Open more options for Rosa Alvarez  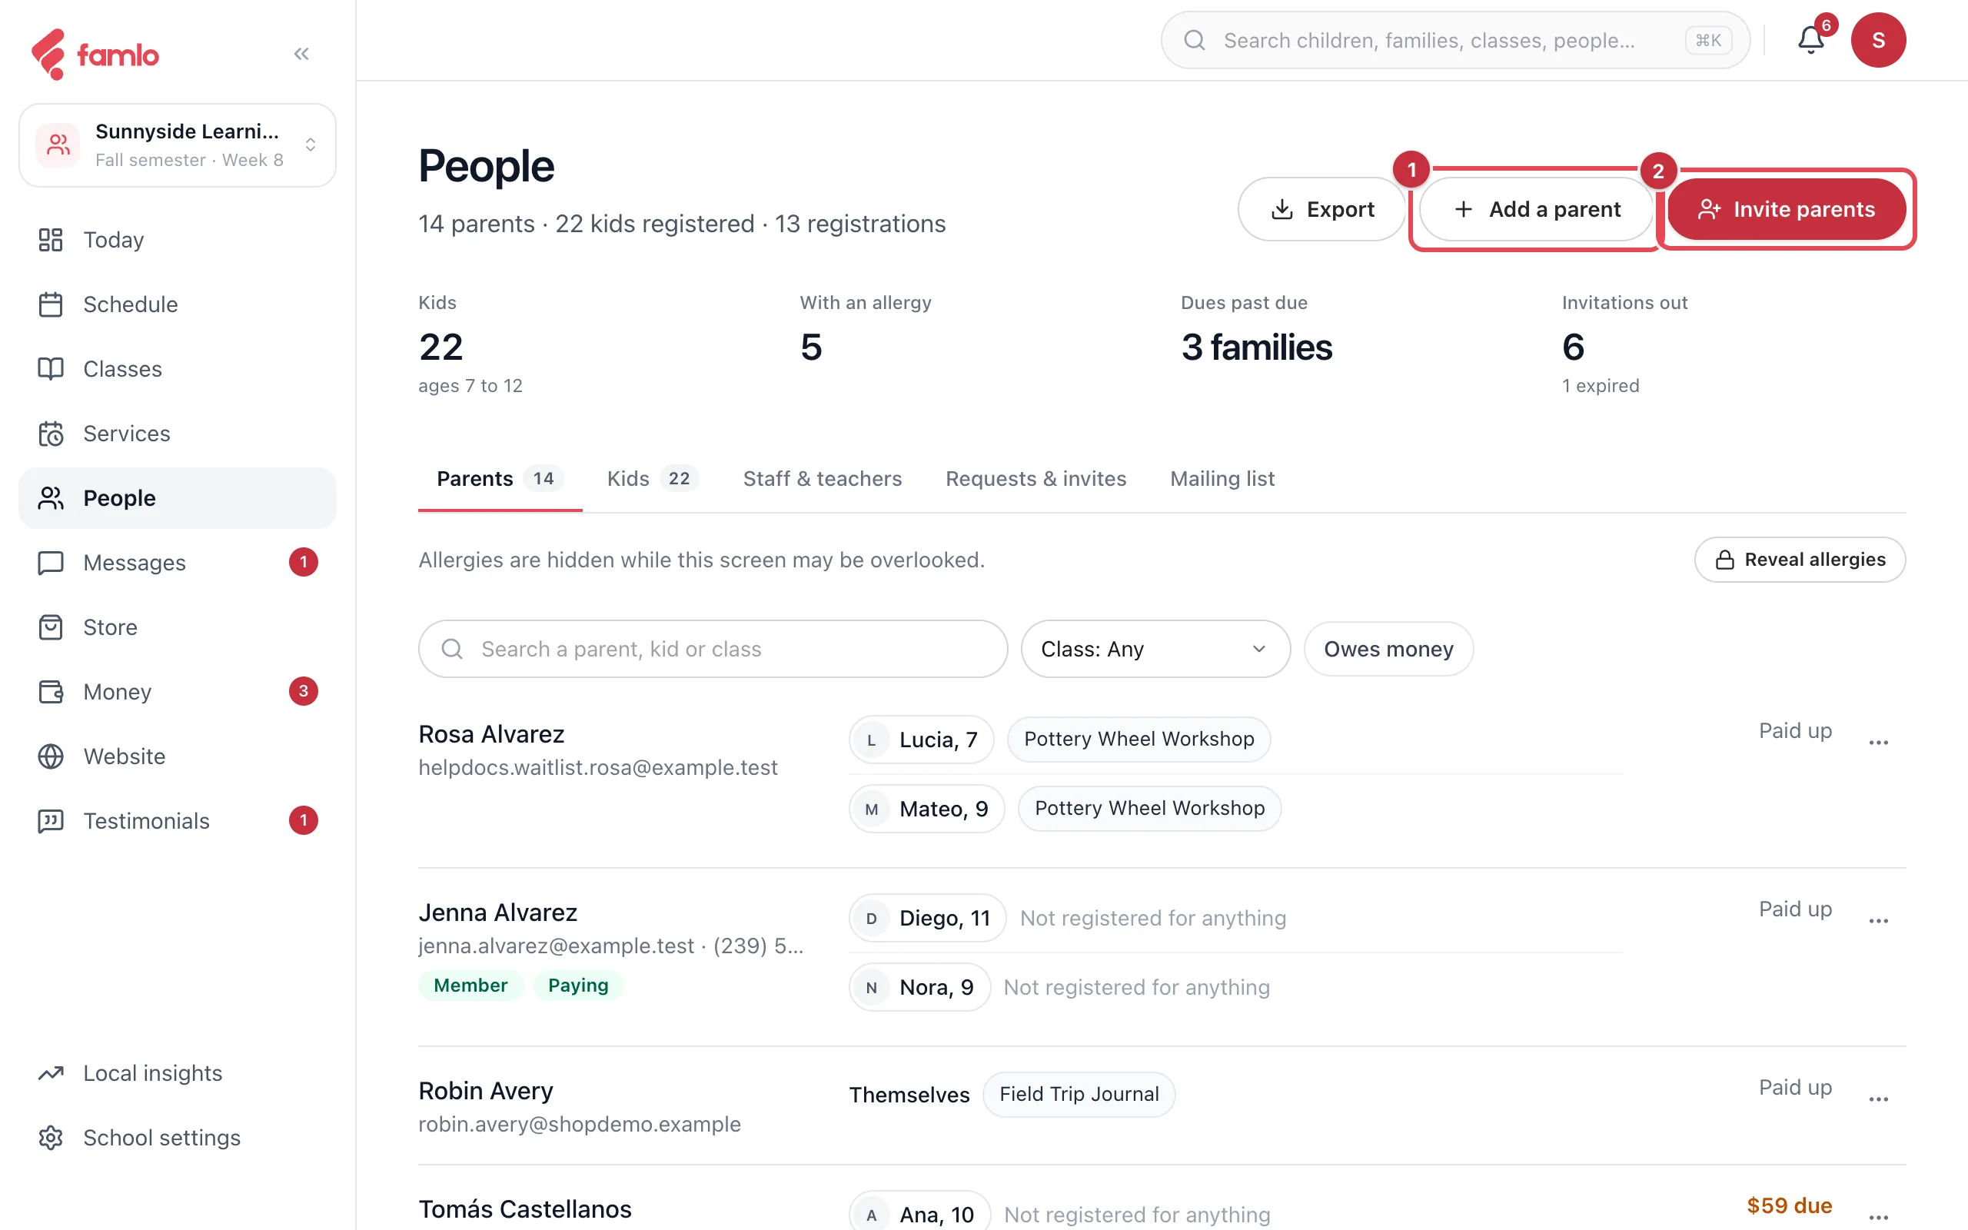[x=1878, y=742]
